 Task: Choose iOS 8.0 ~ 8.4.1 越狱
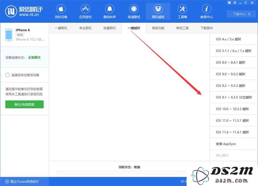click(x=234, y=63)
